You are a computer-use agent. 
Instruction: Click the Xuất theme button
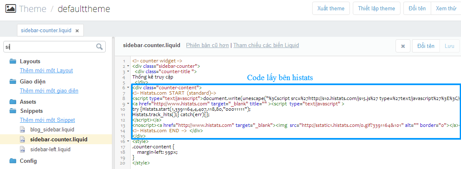click(331, 9)
